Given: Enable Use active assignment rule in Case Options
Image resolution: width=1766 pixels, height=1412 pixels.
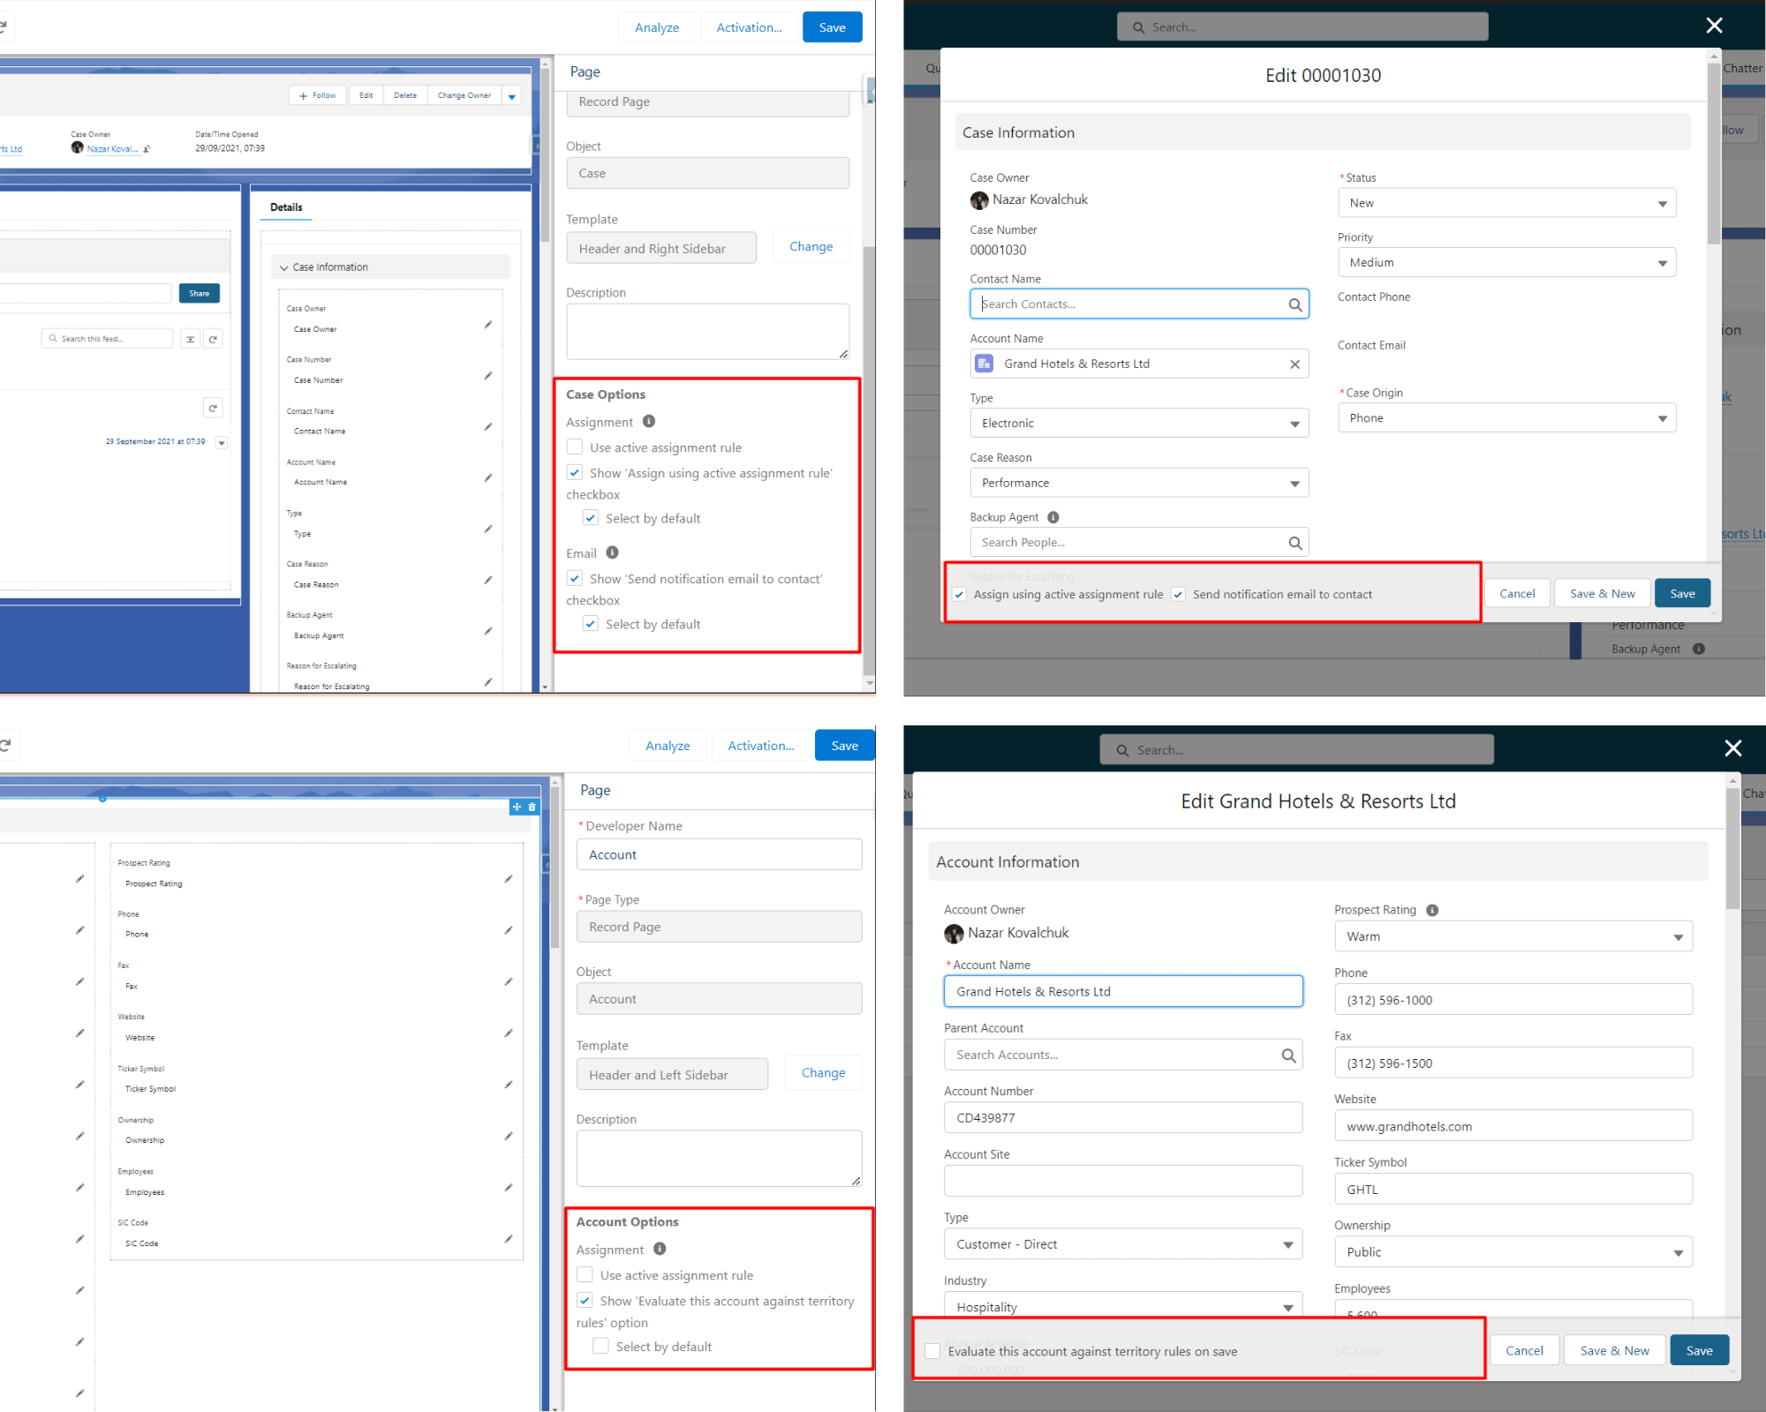Looking at the screenshot, I should click(x=575, y=447).
